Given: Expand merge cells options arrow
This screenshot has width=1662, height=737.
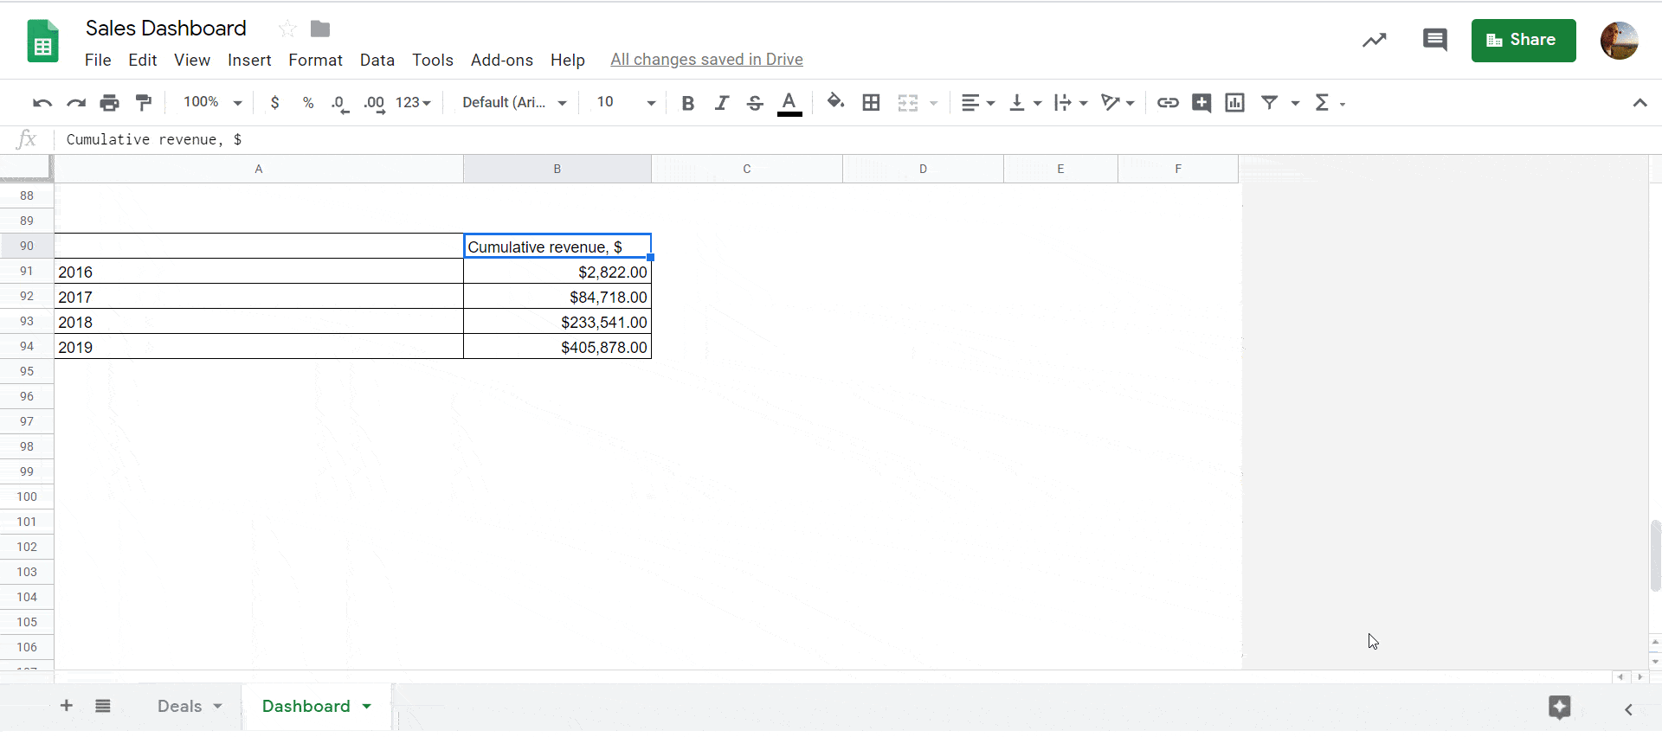Looking at the screenshot, I should (x=933, y=104).
